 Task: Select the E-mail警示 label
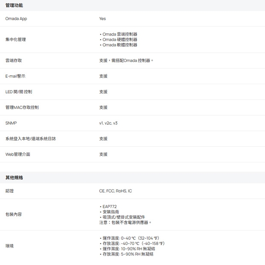click(15, 76)
